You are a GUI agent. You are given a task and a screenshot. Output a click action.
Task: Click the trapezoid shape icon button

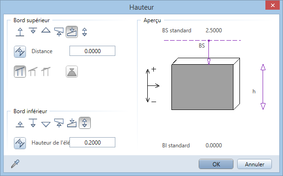coord(72,72)
